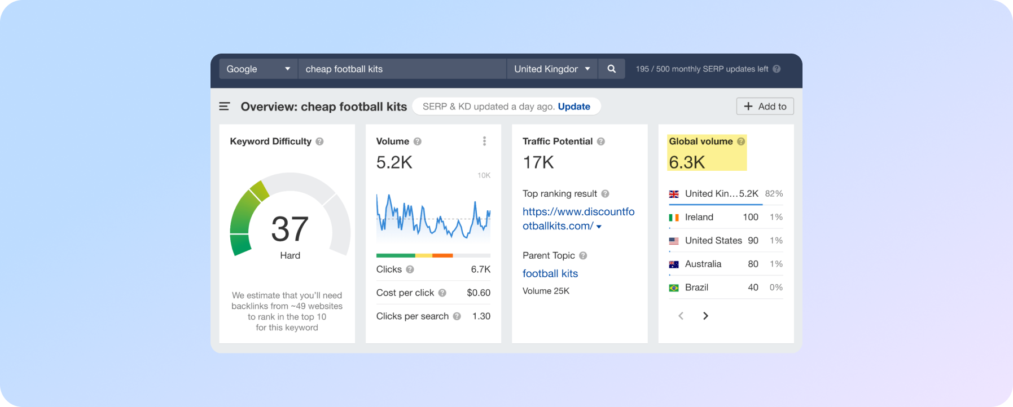Go to next page of countries list
This screenshot has height=407, width=1013.
tap(705, 316)
